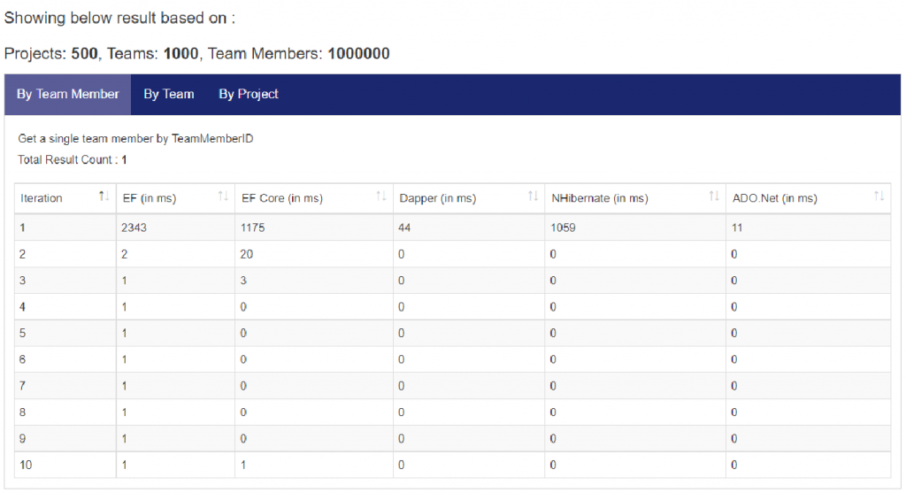This screenshot has height=493, width=906.
Task: Click iteration number 6 cell
Action: click(65, 359)
